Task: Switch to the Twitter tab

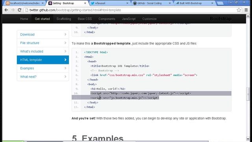Action: click(109, 3)
